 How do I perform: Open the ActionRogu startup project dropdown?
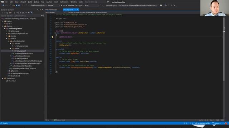111,5
